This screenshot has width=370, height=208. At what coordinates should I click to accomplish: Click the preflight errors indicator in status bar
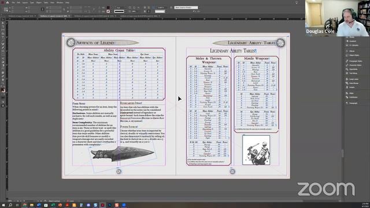[x=71, y=201]
